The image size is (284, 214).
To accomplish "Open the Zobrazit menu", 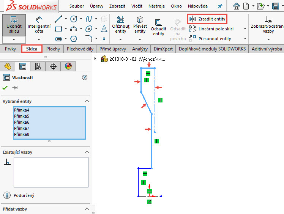I will coord(117,6).
